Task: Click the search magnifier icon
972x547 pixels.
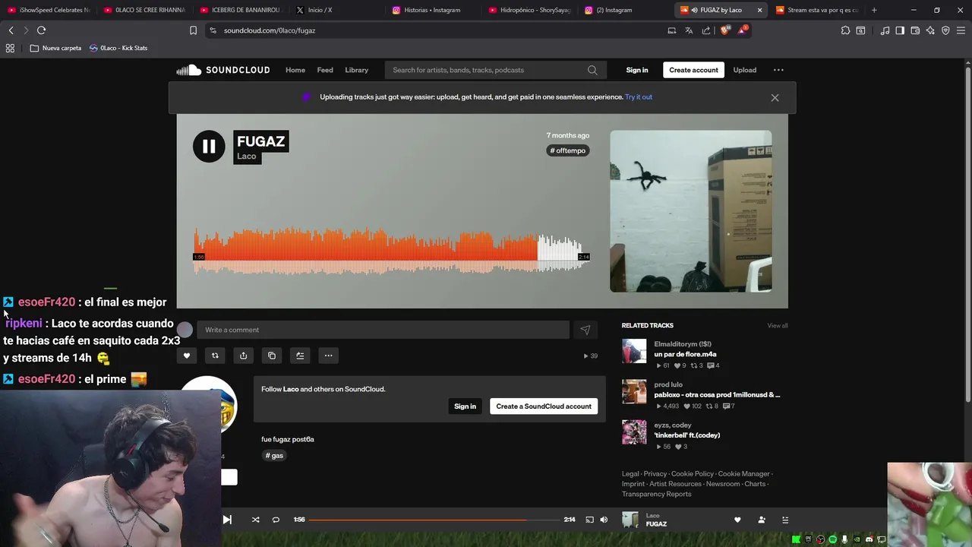Action: tap(592, 70)
